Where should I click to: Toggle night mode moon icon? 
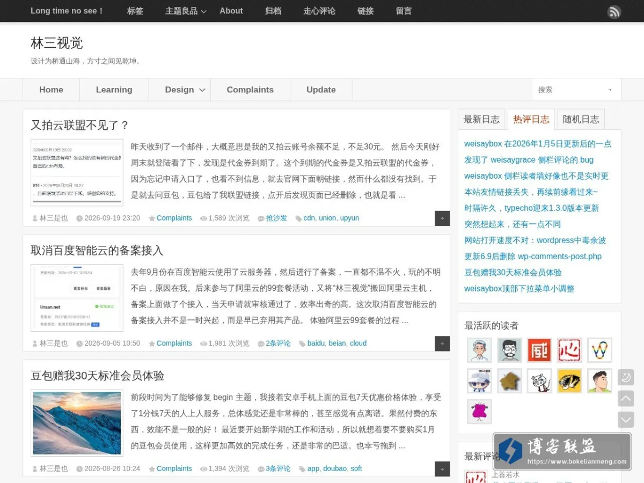click(626, 377)
